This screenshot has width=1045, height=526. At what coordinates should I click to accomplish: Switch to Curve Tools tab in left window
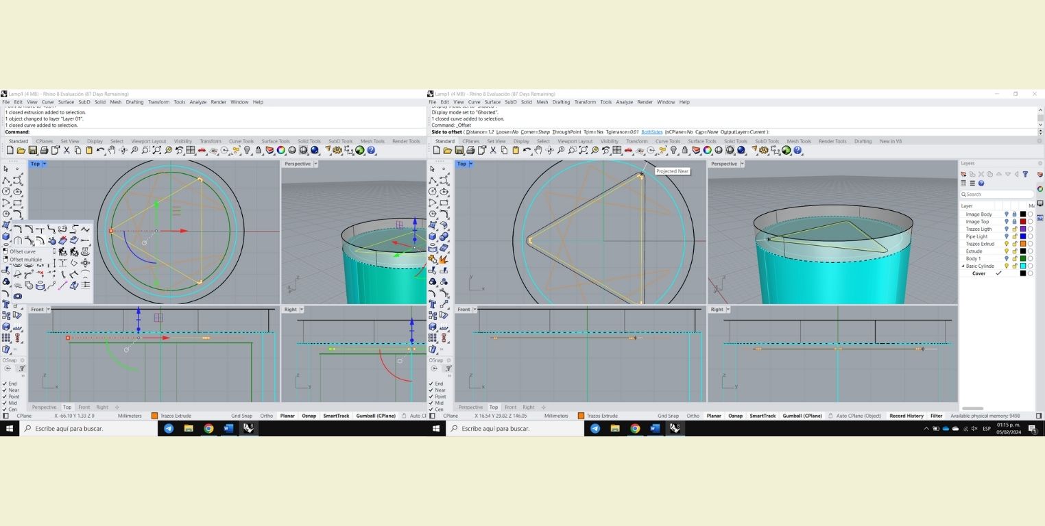pyautogui.click(x=241, y=141)
